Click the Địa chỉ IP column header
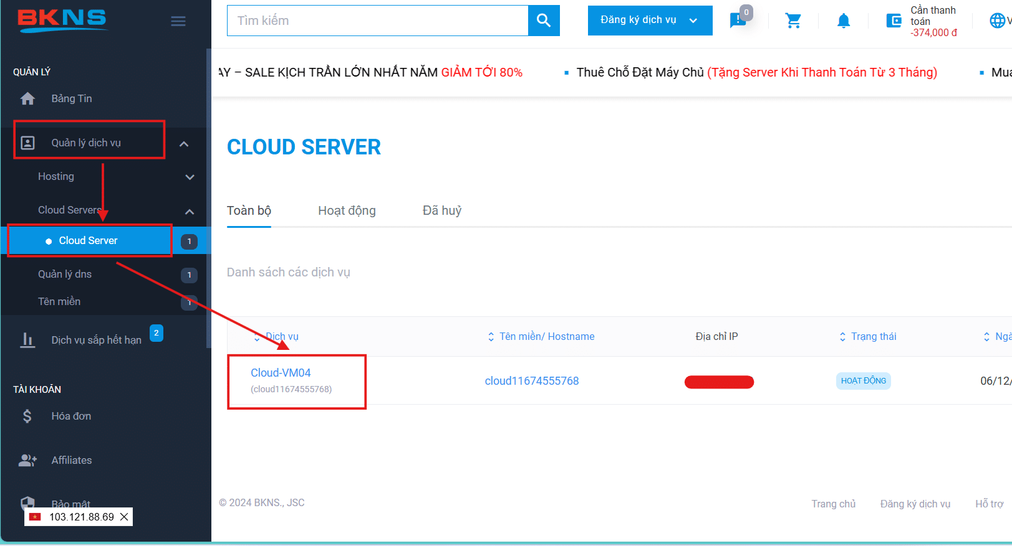This screenshot has width=1012, height=546. click(716, 336)
